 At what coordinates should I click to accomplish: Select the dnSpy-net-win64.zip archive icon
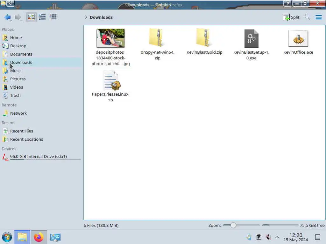[157, 37]
